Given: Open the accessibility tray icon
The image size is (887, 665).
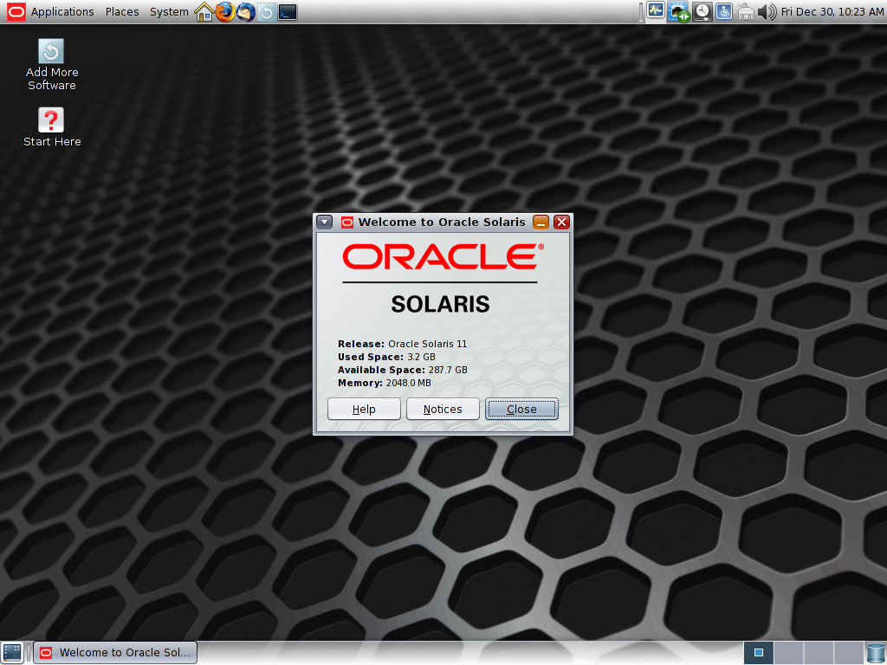Looking at the screenshot, I should coord(724,11).
